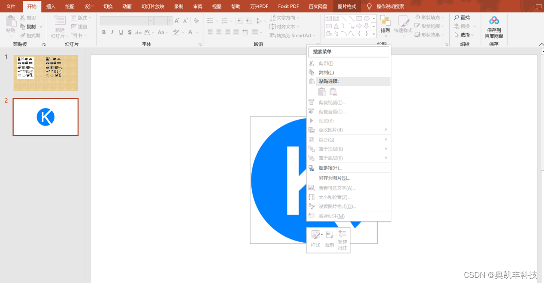Click the text shadow S icon

tap(129, 33)
